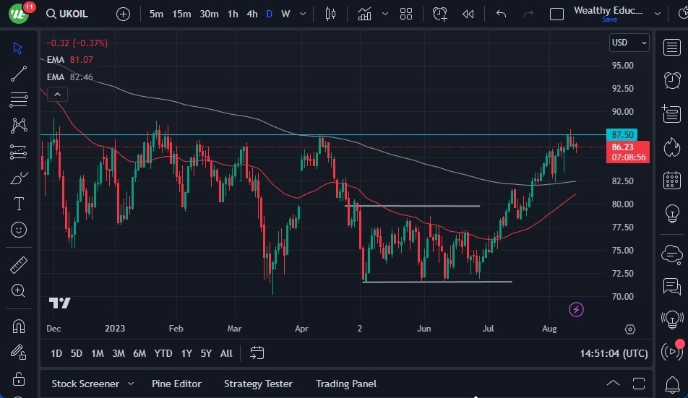Set chart range to YTD
This screenshot has width=688, height=398.
click(x=163, y=353)
